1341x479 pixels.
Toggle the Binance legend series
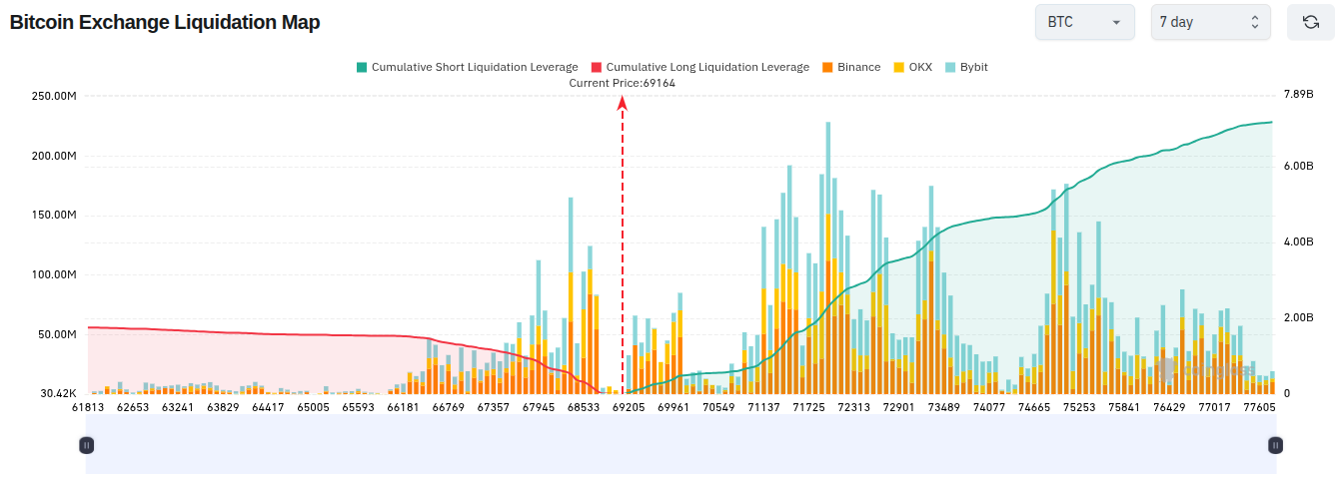(x=850, y=67)
